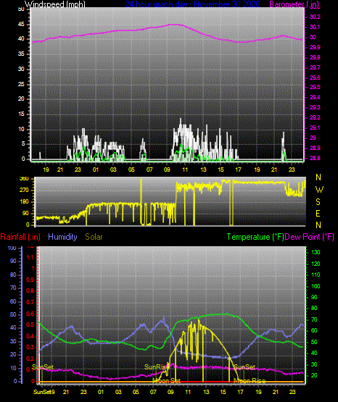The image size is (338, 402).
Task: Click the 'Moon Set' marker label
Action: pyautogui.click(x=167, y=381)
